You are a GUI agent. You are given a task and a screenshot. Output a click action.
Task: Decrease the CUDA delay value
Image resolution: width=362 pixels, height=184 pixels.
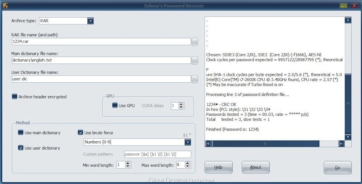(181, 108)
